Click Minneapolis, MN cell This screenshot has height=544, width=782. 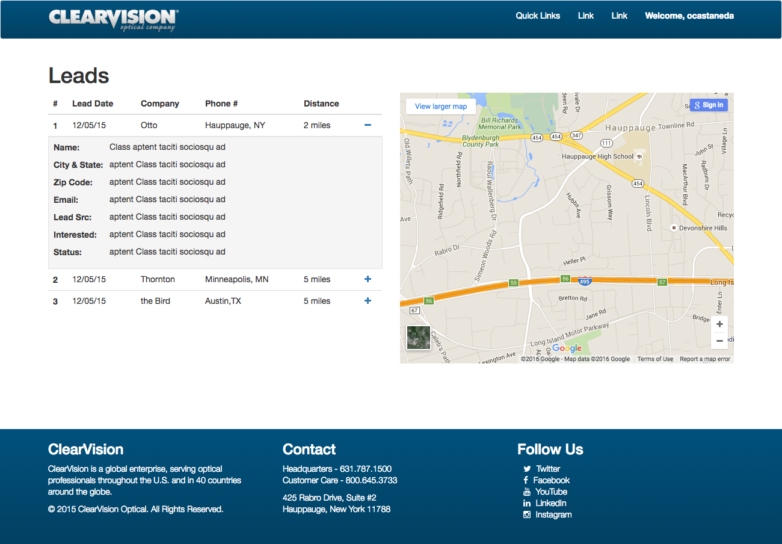click(x=237, y=279)
